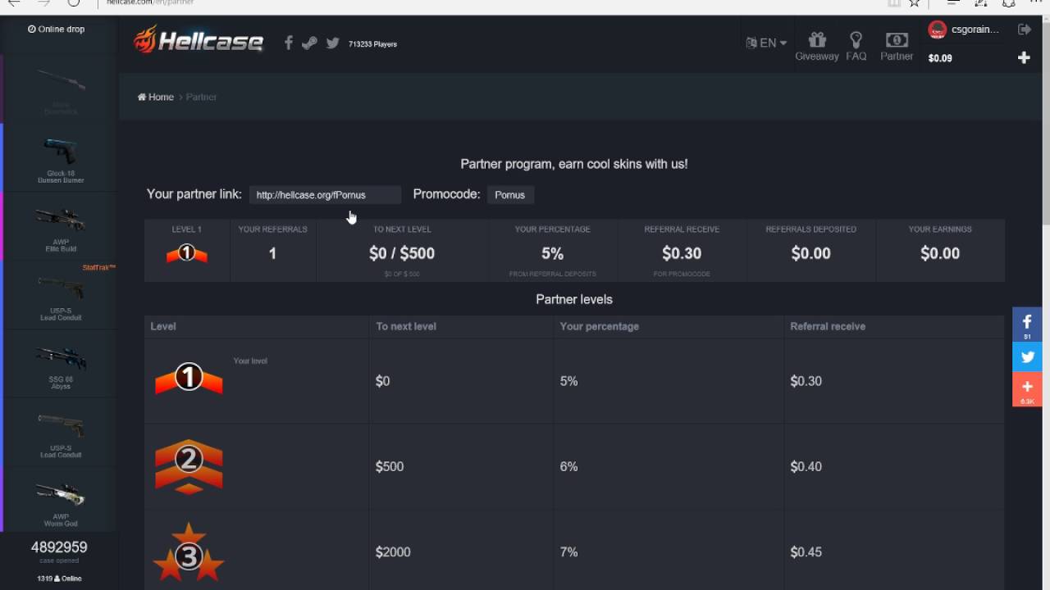Viewport: 1050px width, 590px height.
Task: Click the 5% your percentage stat
Action: pos(552,253)
